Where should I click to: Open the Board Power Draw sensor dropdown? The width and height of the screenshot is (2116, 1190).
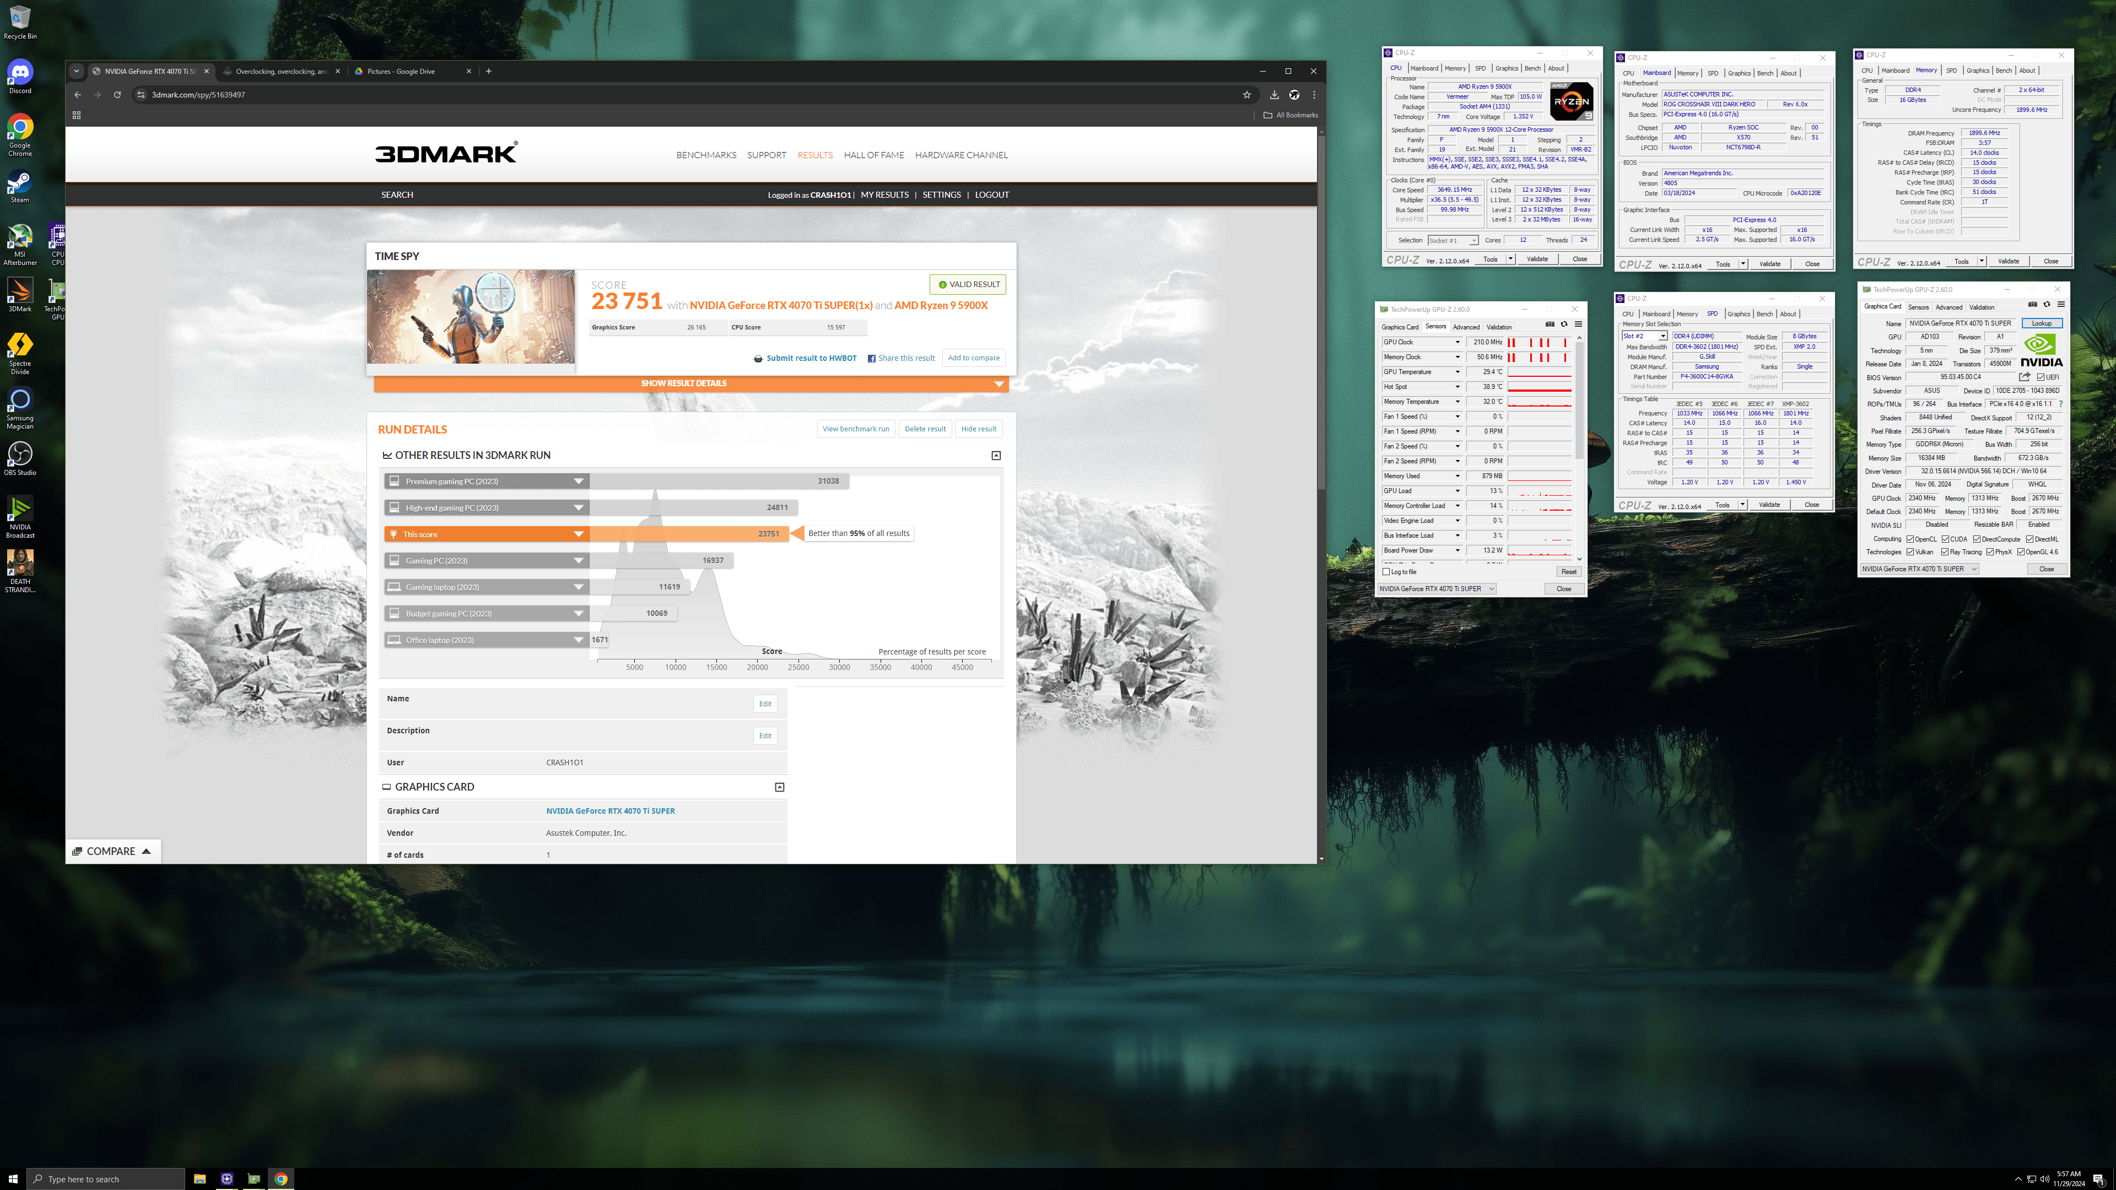1458,550
